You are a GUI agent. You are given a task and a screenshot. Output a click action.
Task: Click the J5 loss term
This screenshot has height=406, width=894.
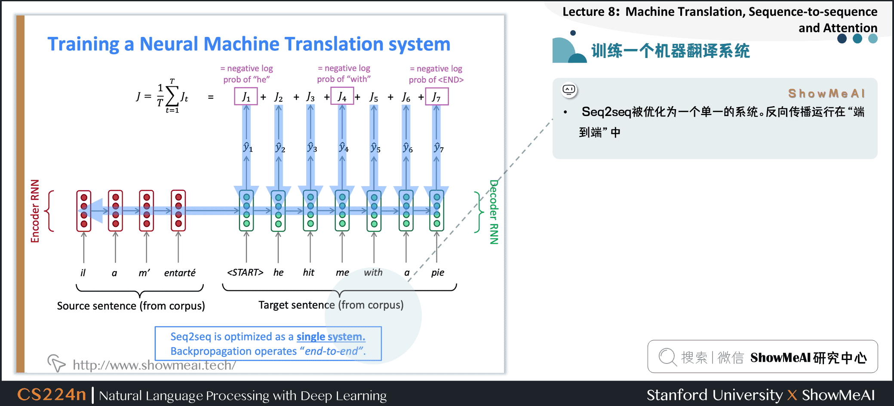[x=374, y=97]
